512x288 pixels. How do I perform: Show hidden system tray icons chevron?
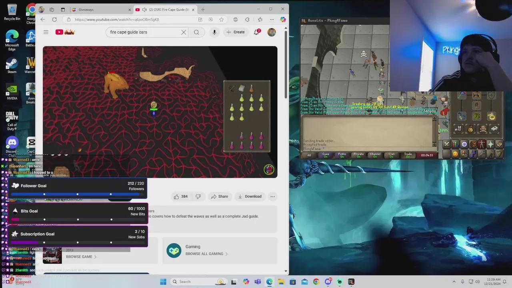[454, 282]
